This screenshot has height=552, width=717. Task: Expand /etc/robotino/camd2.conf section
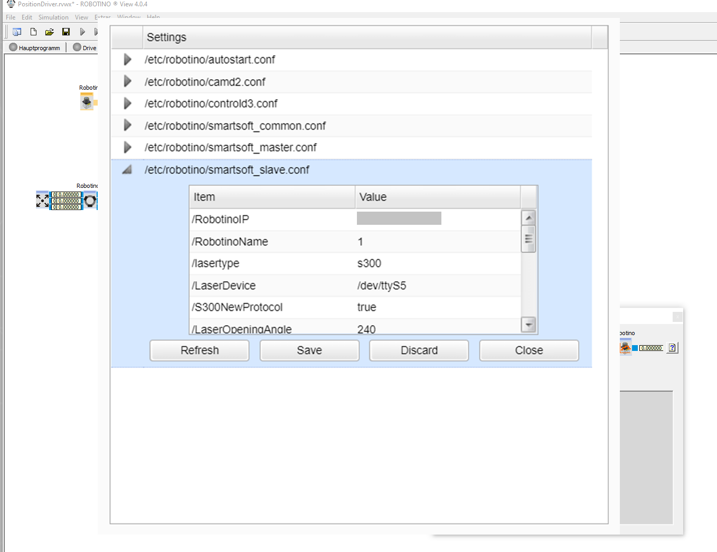click(x=127, y=82)
